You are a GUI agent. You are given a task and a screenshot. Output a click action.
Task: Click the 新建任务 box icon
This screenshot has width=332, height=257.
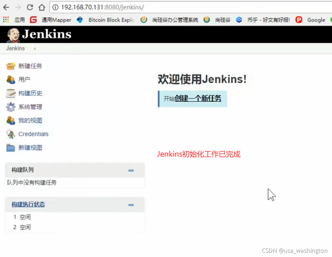tap(11, 66)
